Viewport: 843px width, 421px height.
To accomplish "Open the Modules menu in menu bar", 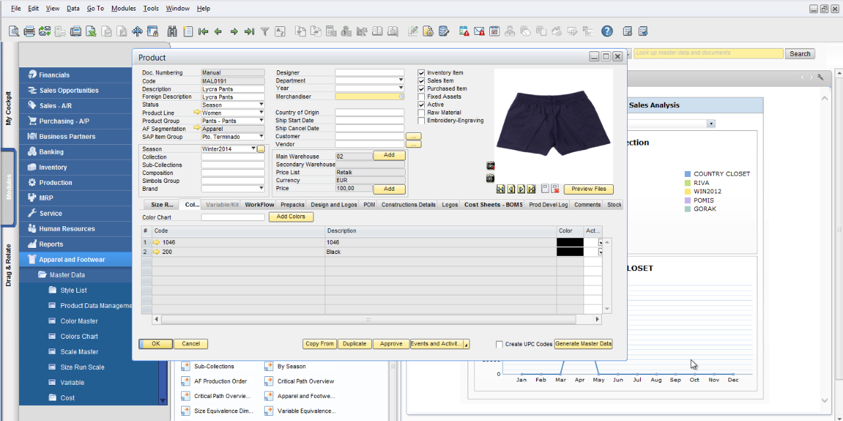I will click(x=123, y=9).
